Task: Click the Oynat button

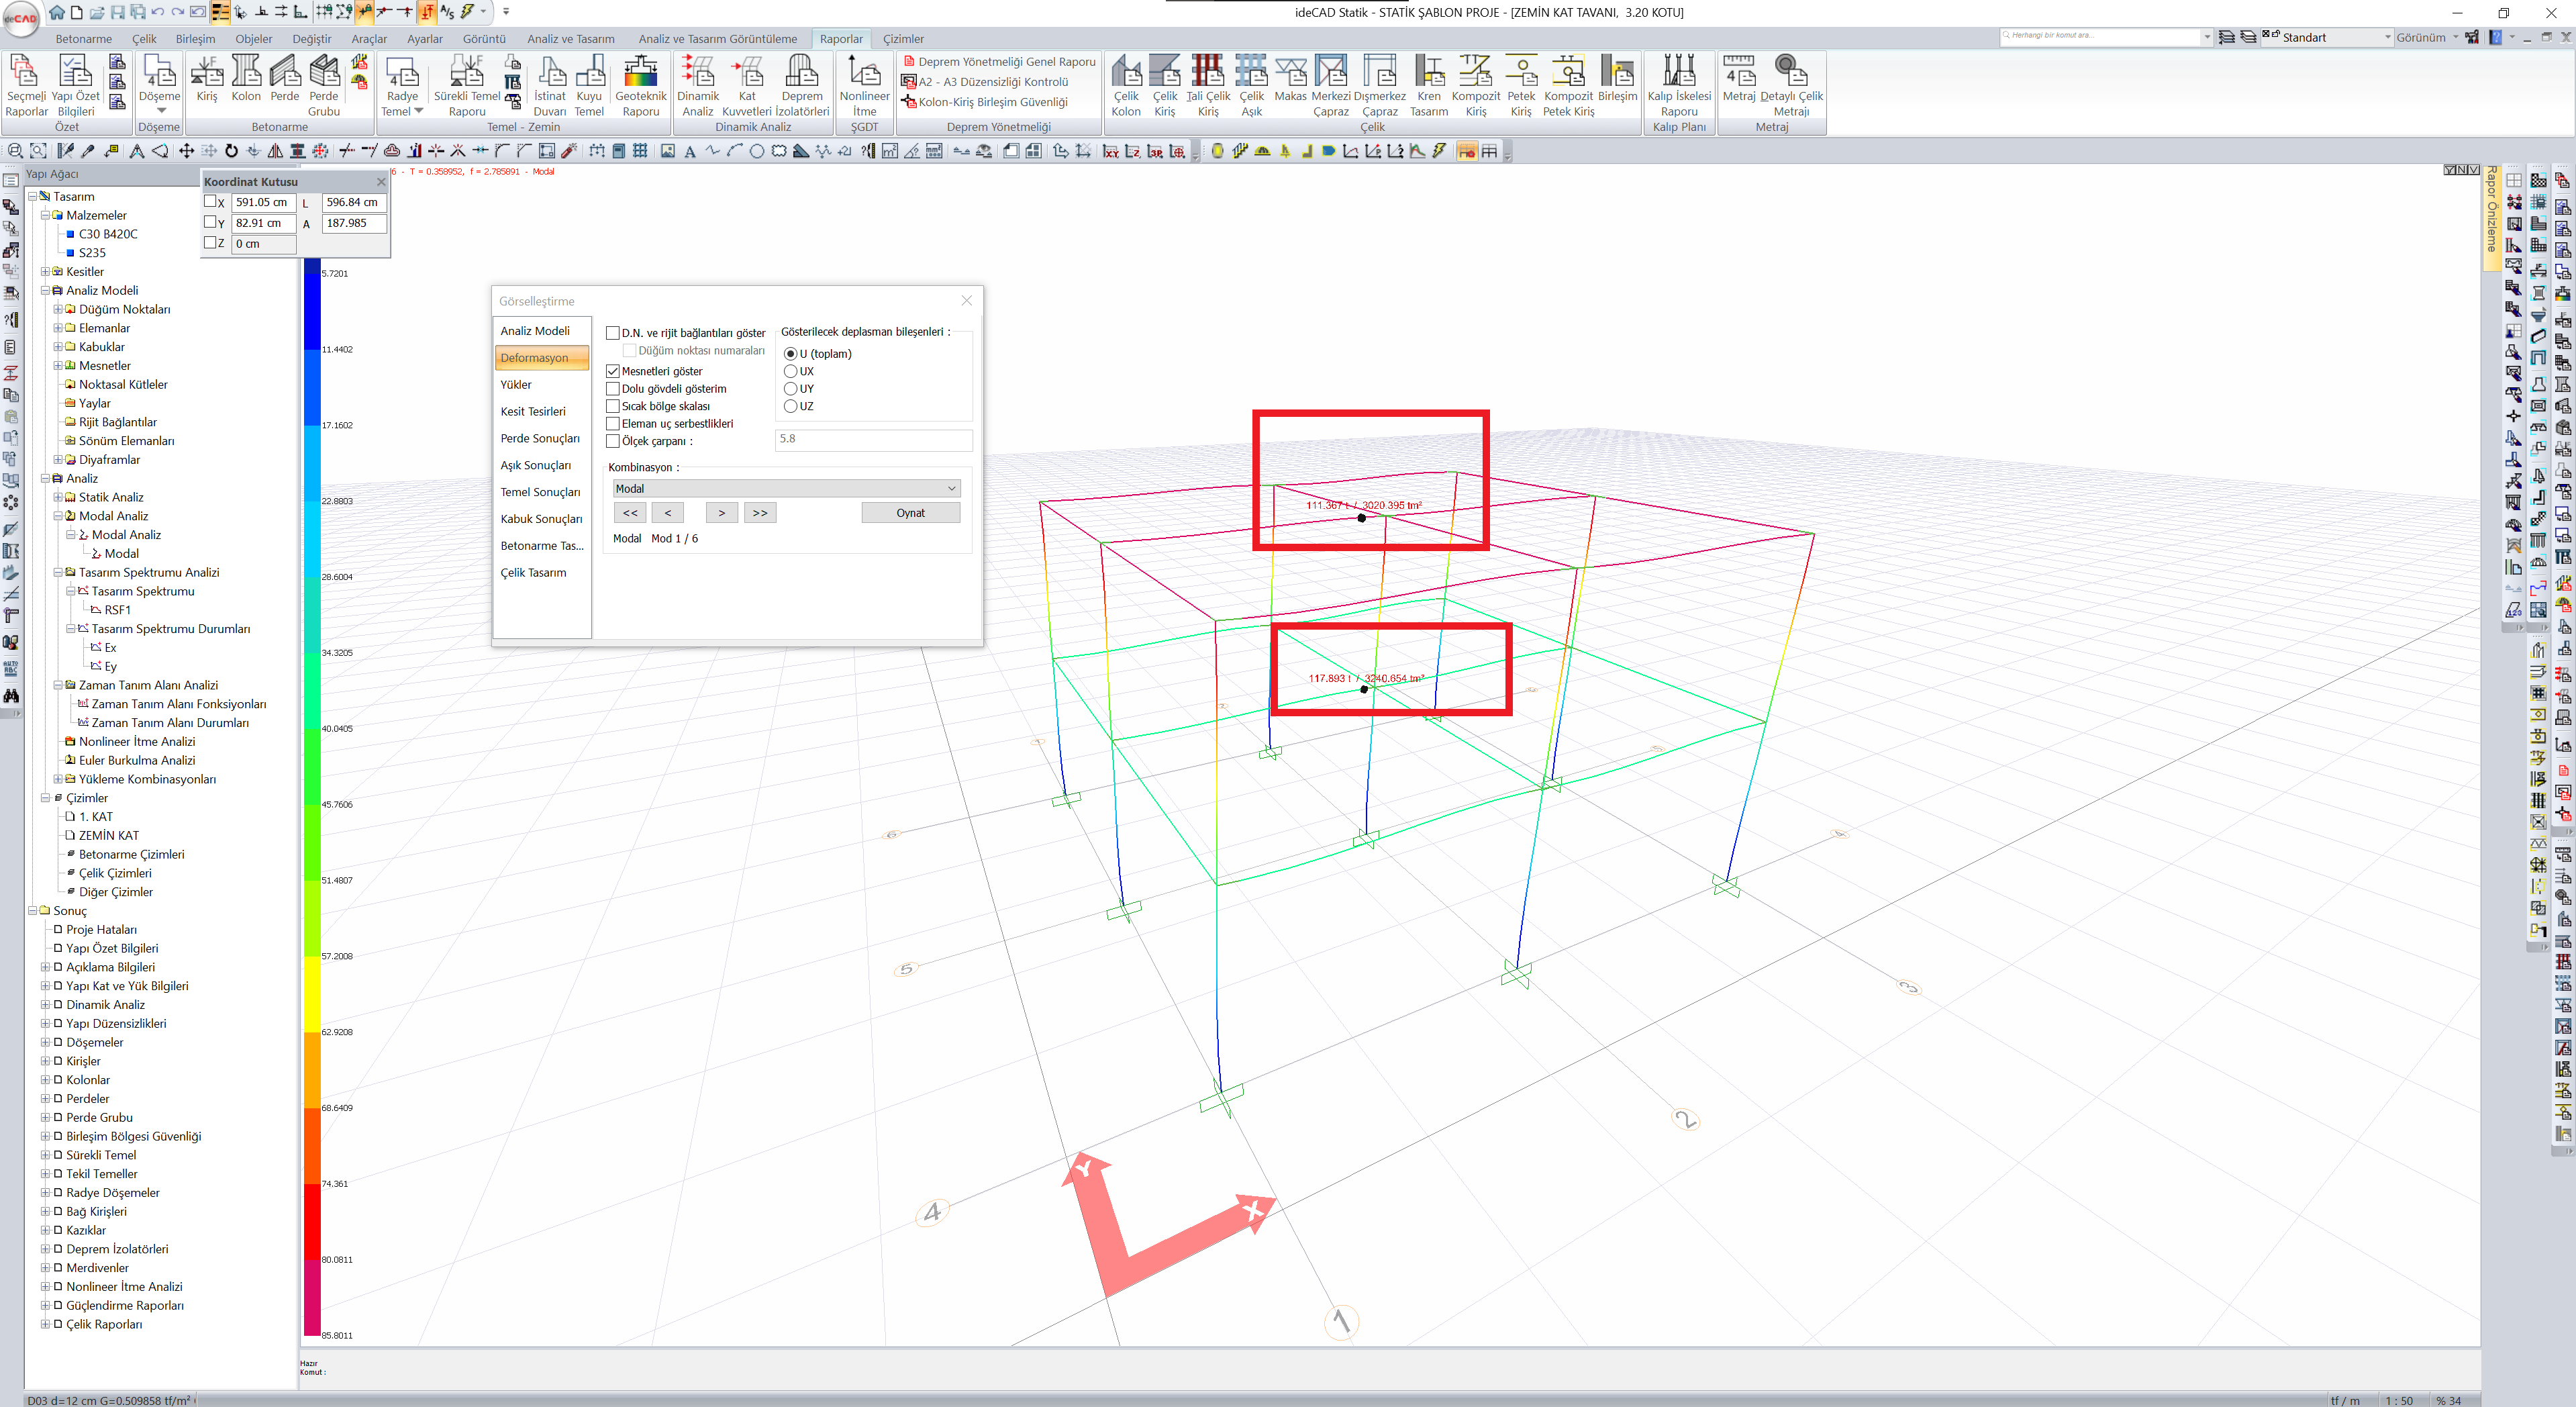Action: pyautogui.click(x=910, y=513)
